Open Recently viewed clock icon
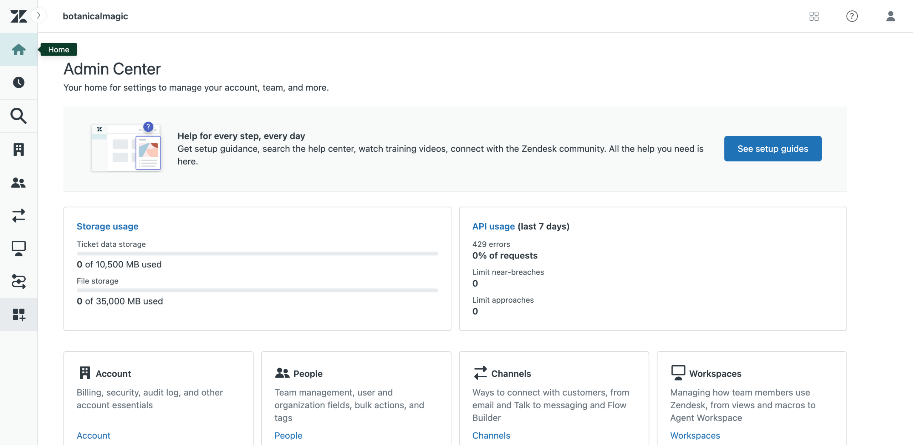This screenshot has width=913, height=445. point(19,82)
